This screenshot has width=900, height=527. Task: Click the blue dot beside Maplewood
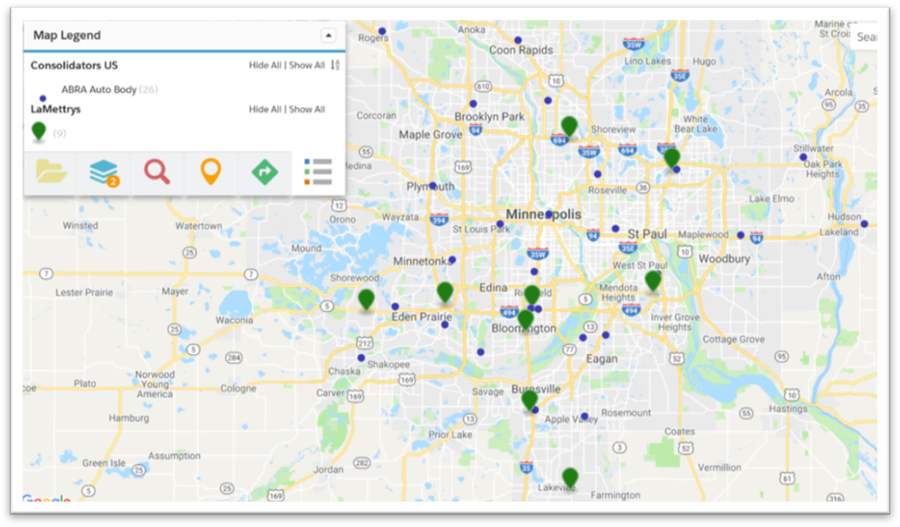pyautogui.click(x=740, y=235)
